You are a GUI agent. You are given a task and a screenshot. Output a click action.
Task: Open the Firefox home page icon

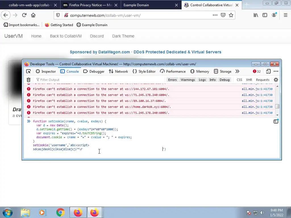point(33,15)
